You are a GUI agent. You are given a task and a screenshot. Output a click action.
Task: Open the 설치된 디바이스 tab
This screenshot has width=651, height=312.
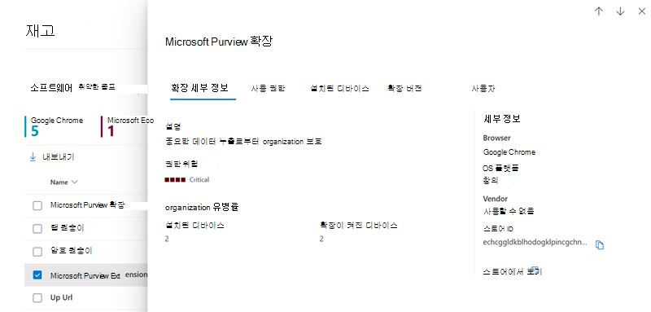339,89
